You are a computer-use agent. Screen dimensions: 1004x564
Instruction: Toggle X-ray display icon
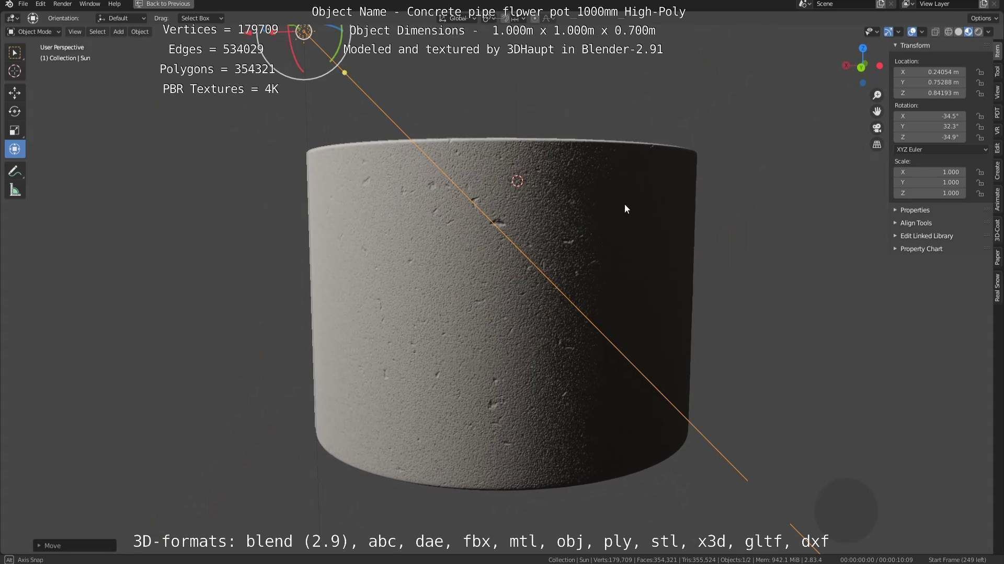tap(935, 32)
